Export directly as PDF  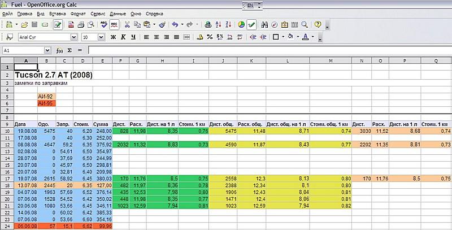click(71, 25)
